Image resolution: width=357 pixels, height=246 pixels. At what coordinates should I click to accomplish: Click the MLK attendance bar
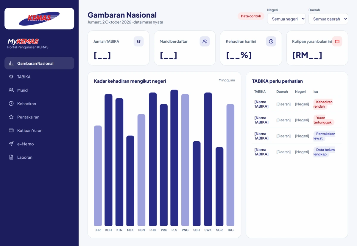(130, 181)
